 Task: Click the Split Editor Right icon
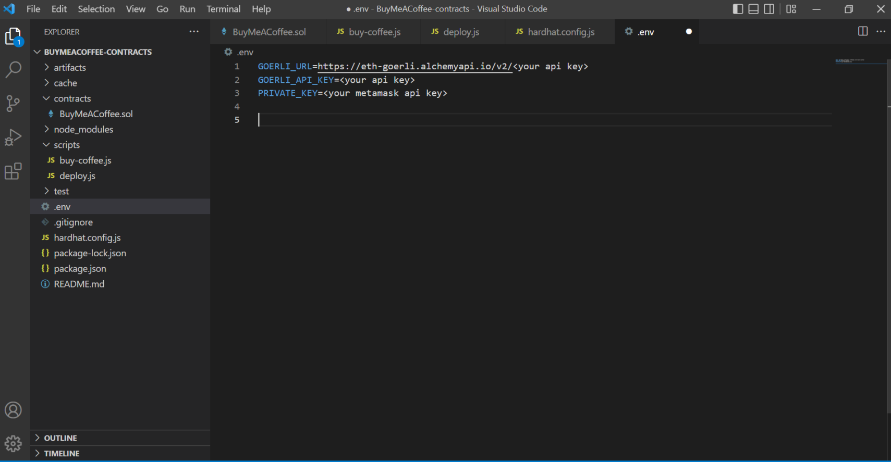(862, 32)
